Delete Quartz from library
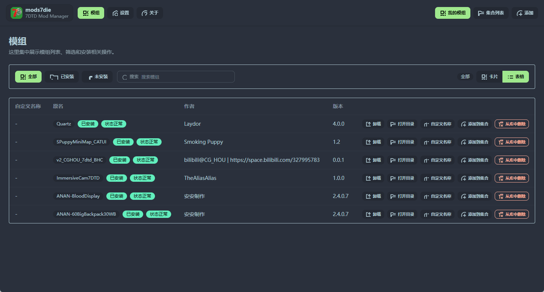This screenshot has width=544, height=292. pyautogui.click(x=511, y=124)
